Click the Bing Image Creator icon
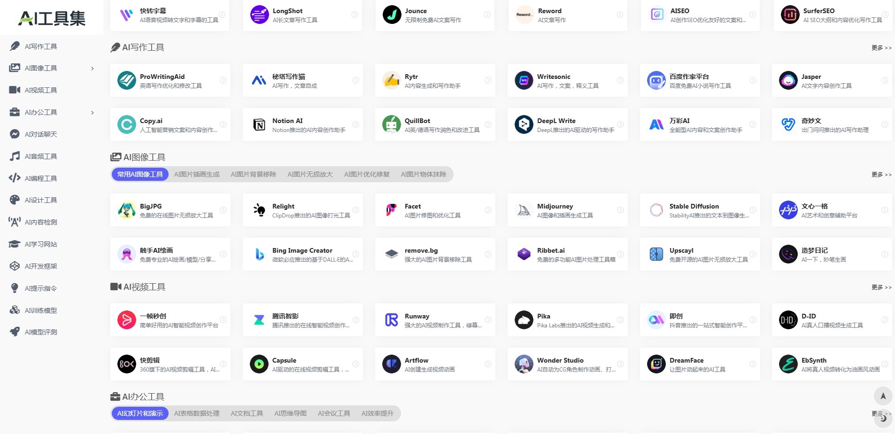895x434 pixels. 259,254
